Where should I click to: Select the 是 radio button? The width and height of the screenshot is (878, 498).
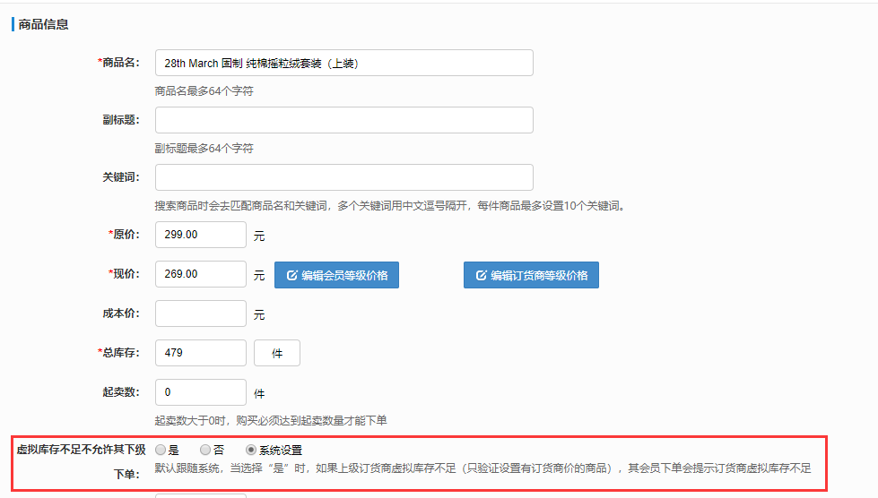161,450
